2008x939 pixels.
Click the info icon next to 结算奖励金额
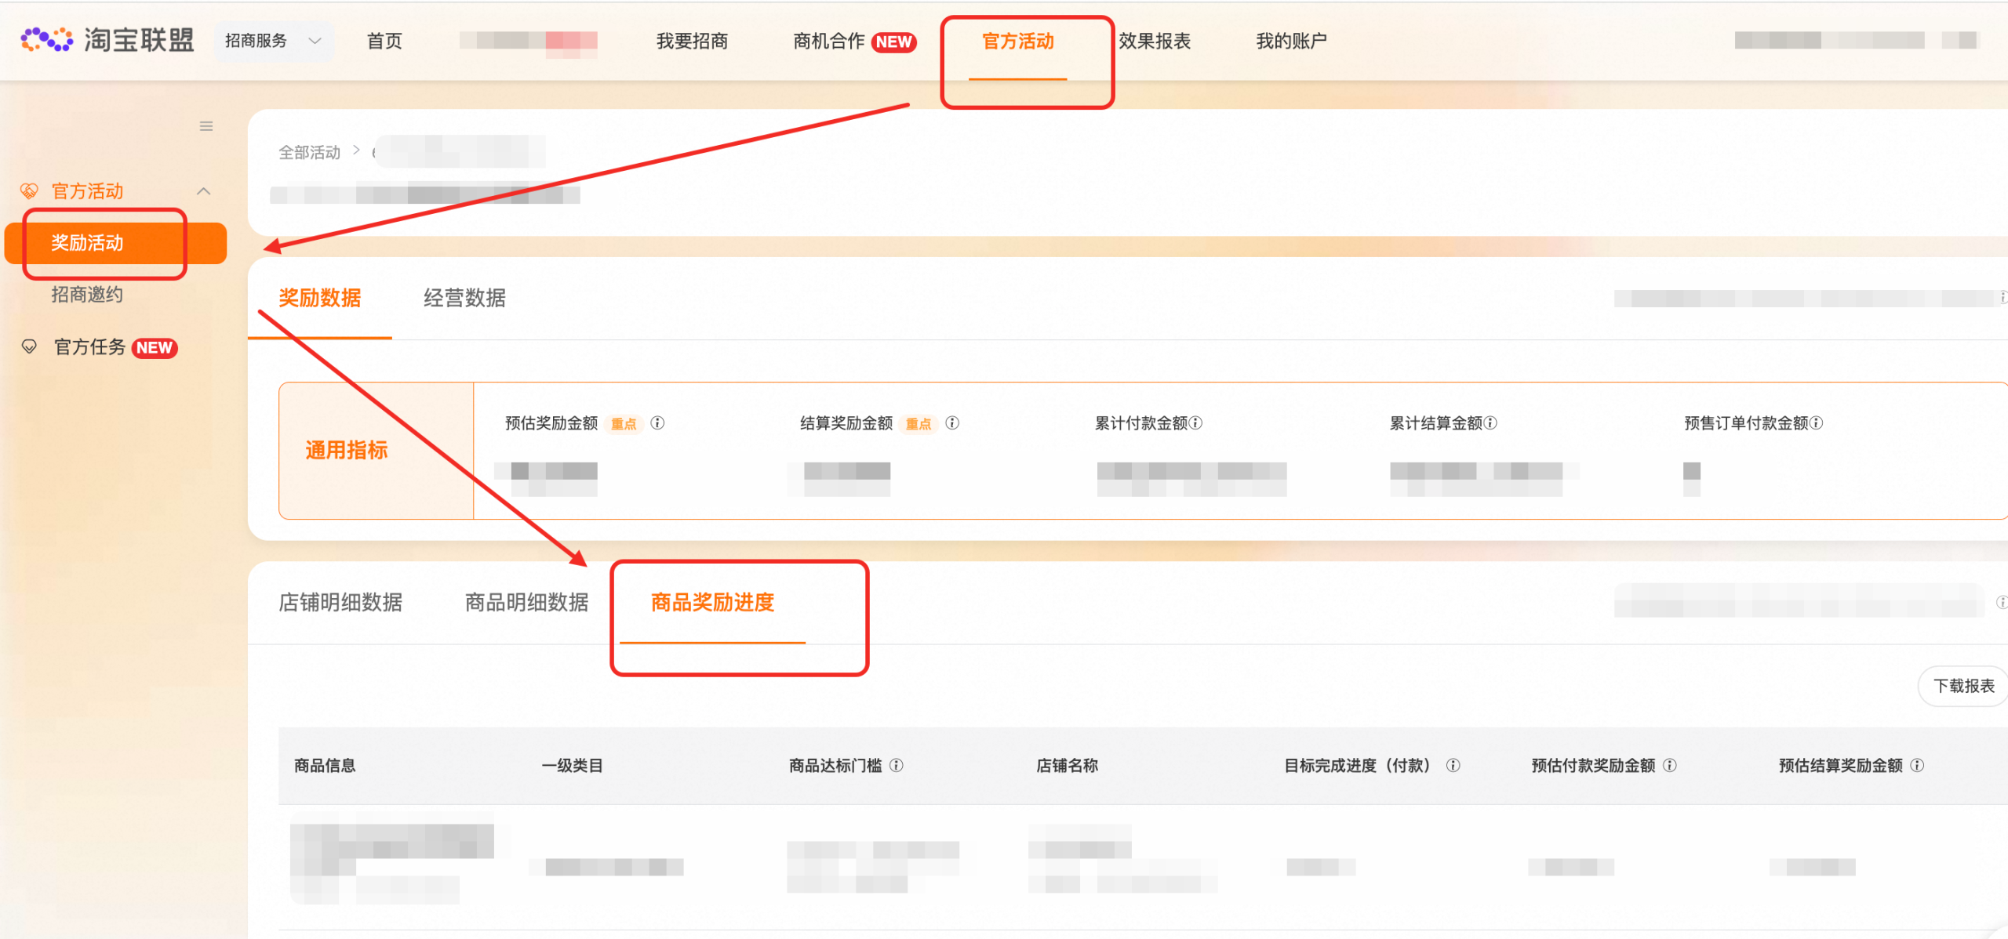[x=953, y=423]
